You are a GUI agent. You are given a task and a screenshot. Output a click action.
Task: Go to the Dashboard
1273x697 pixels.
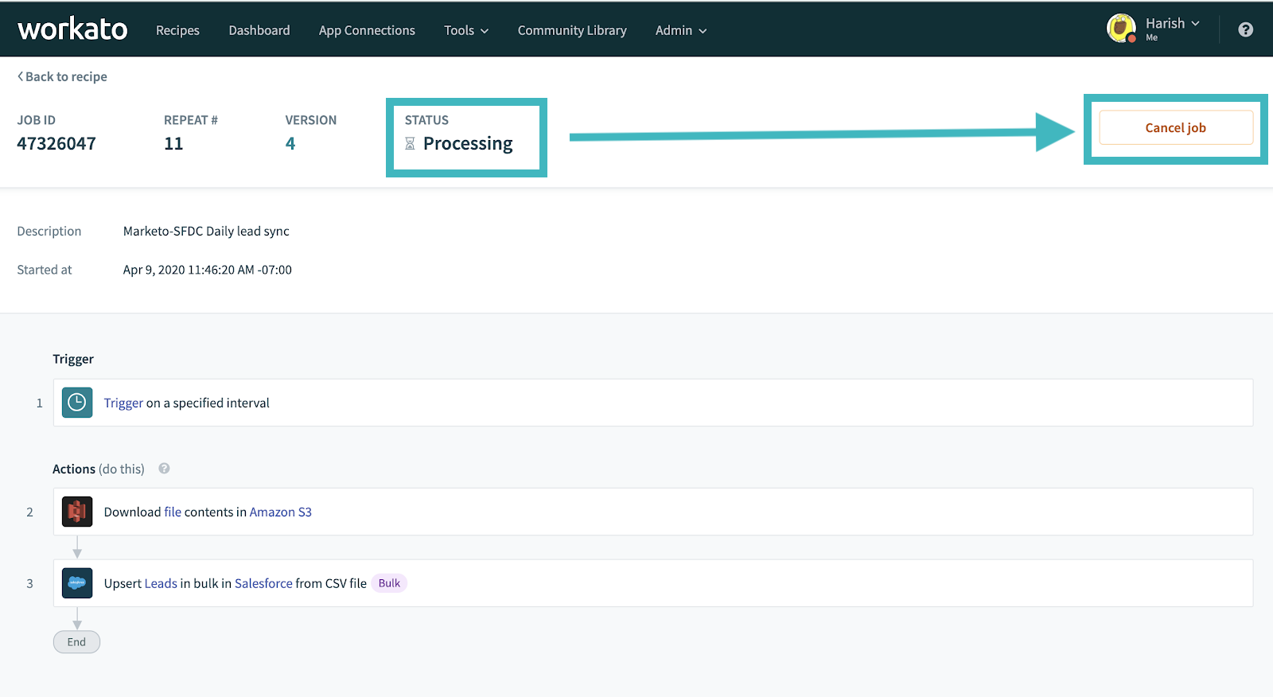point(259,30)
